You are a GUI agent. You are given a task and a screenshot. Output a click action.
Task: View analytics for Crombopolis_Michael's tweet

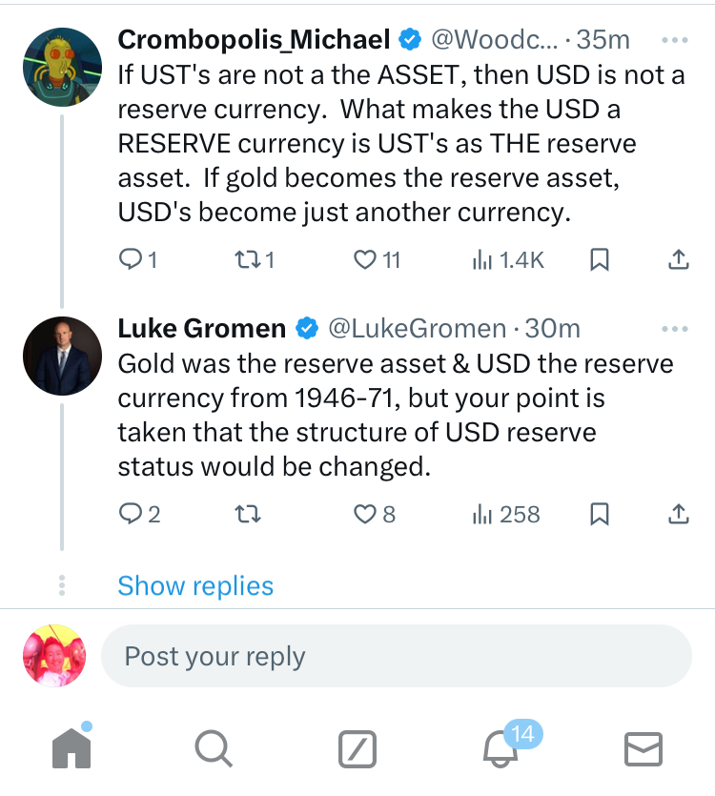click(x=507, y=259)
